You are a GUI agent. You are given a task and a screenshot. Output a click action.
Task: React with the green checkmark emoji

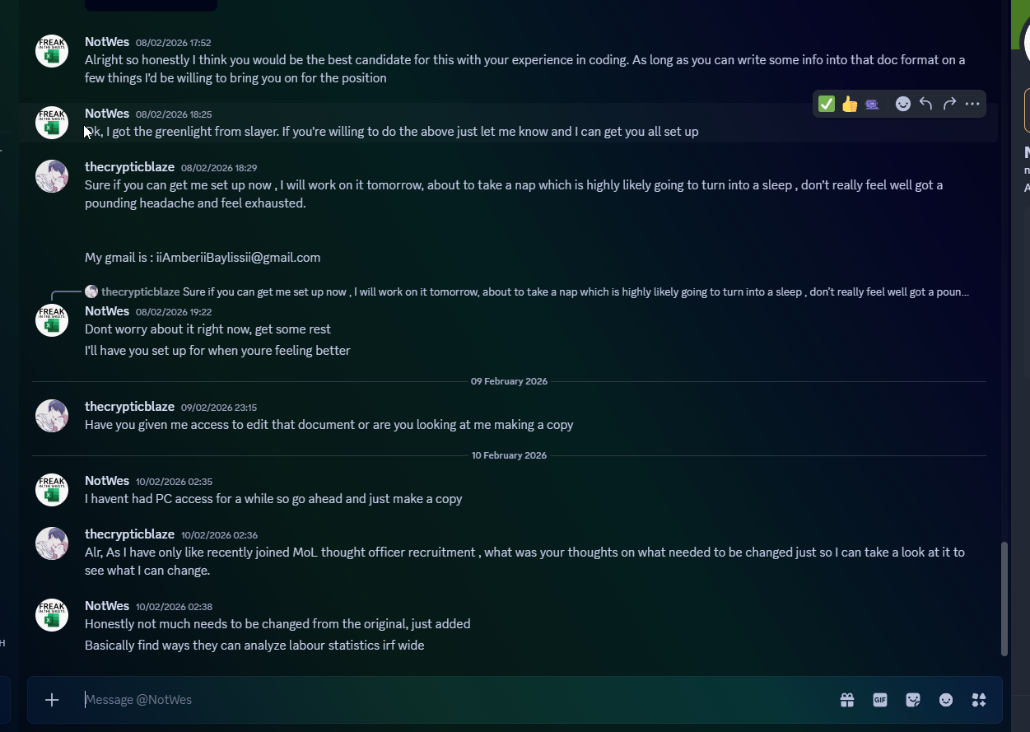point(827,104)
